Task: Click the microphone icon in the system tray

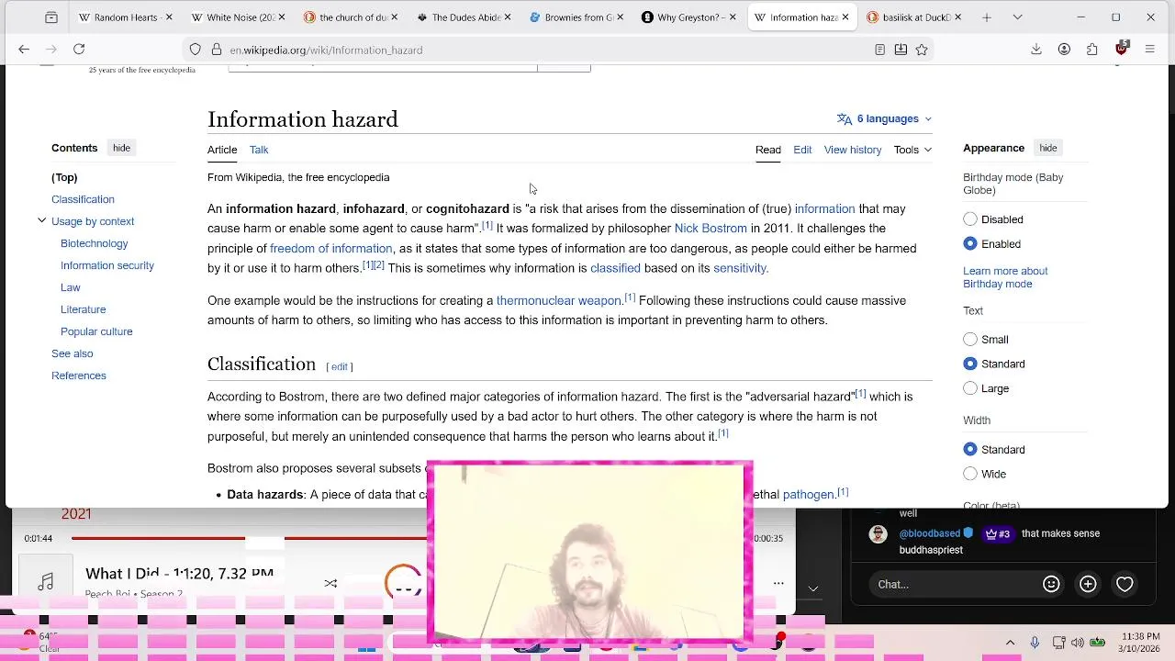Action: [1035, 642]
